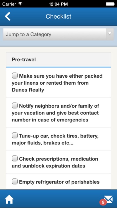The image size is (117, 208).
Task: Tap the brakes and fluids item text
Action: [55, 139]
